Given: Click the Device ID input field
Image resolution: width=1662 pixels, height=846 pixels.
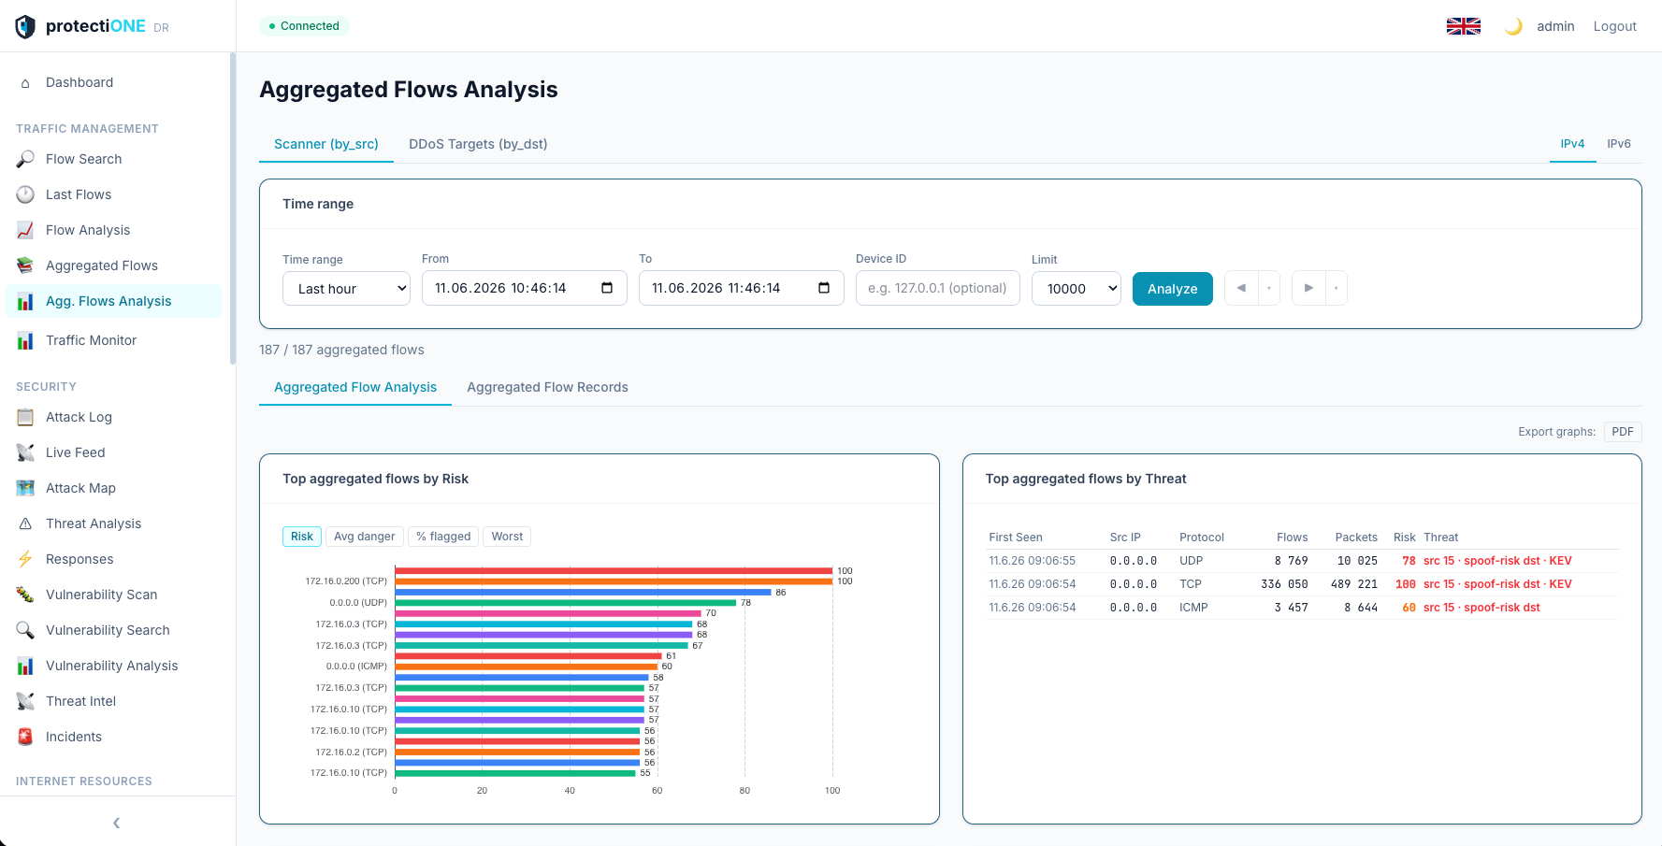Looking at the screenshot, I should coord(937,288).
